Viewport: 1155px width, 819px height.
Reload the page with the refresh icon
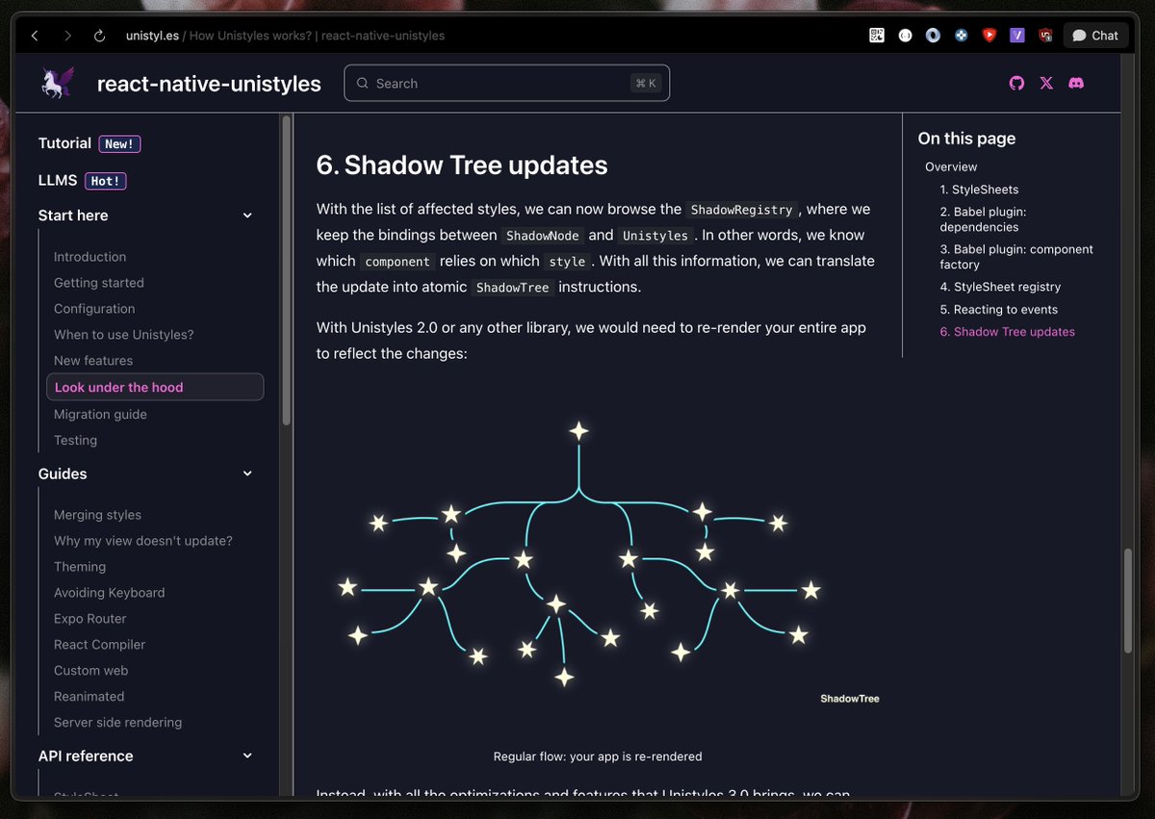pyautogui.click(x=99, y=36)
